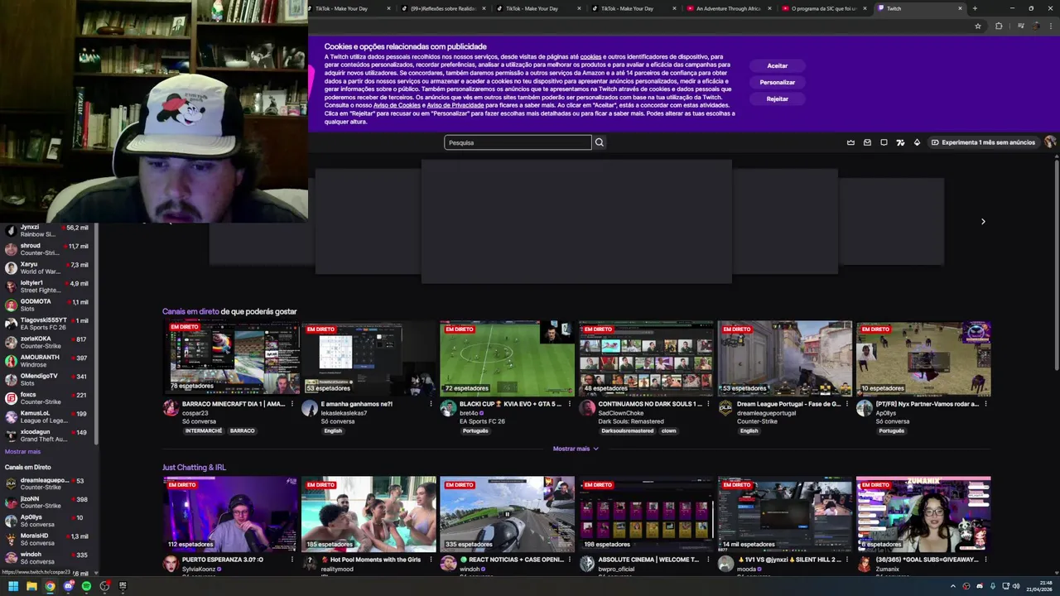Click the taskbar clock showing 21:48
Viewport: 1060px width, 596px height.
(x=1039, y=586)
